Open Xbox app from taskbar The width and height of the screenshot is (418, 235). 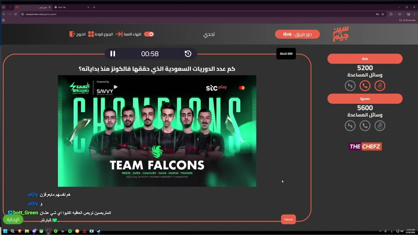click(41, 231)
